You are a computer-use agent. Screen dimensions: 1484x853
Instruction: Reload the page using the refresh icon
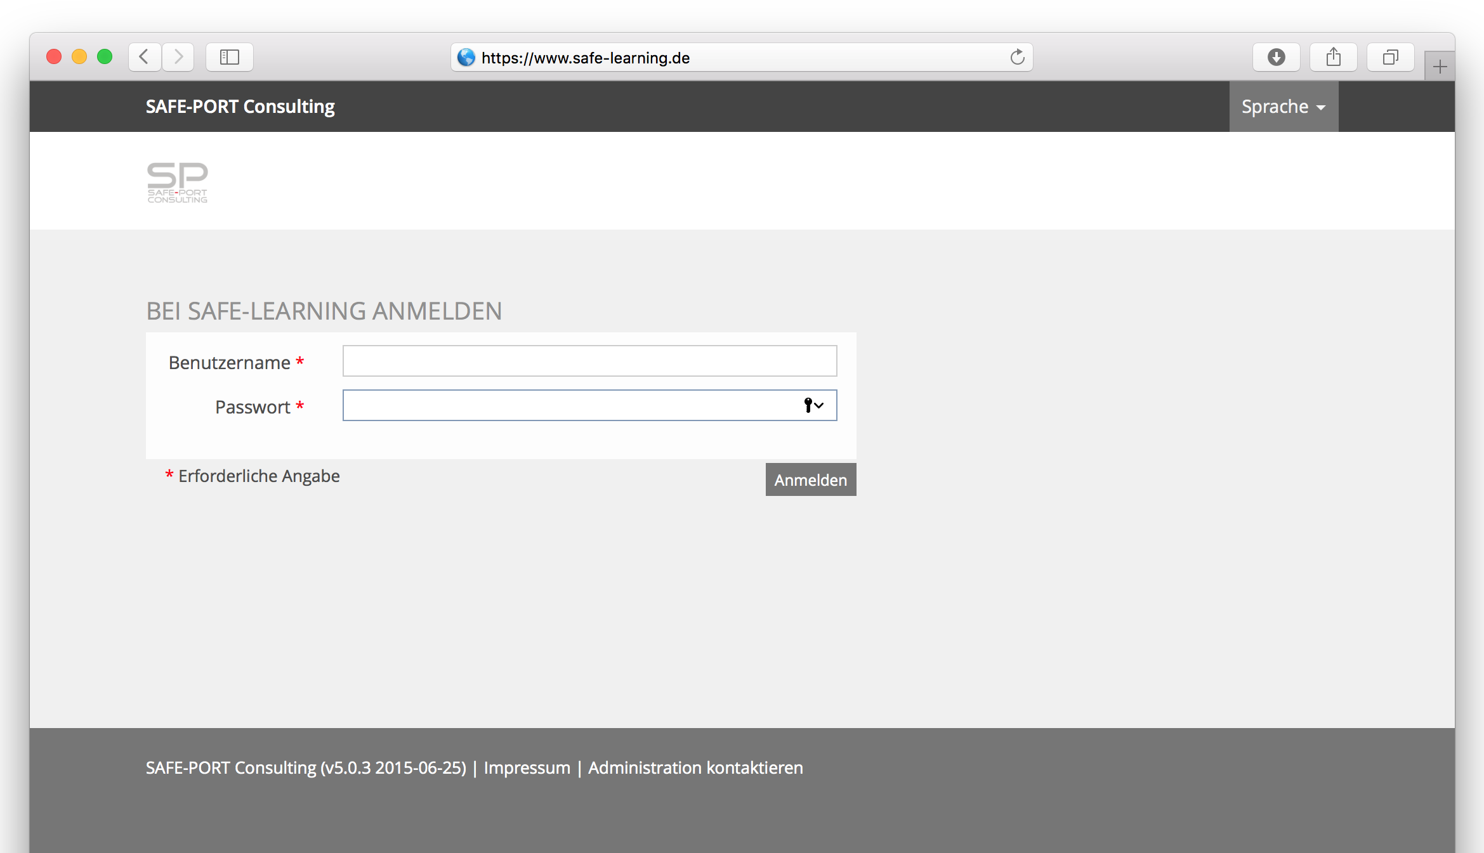tap(1017, 57)
